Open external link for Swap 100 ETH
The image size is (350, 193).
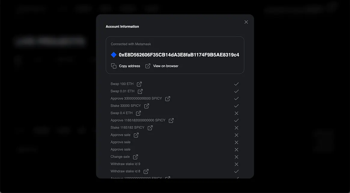coord(139,84)
